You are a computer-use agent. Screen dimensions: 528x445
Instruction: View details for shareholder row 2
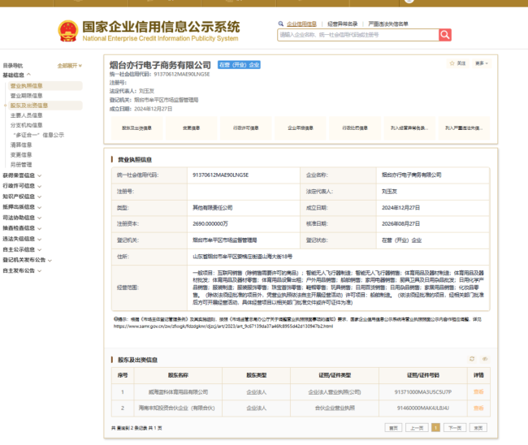[478, 408]
